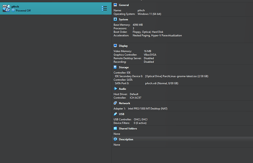The height and width of the screenshot is (163, 253).
Task: Click the pArch.vdi hard disk entry
Action: pos(162,83)
